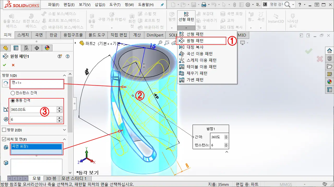Switch to the 스케치 tab
The height and width of the screenshot is (187, 334).
[23, 35]
